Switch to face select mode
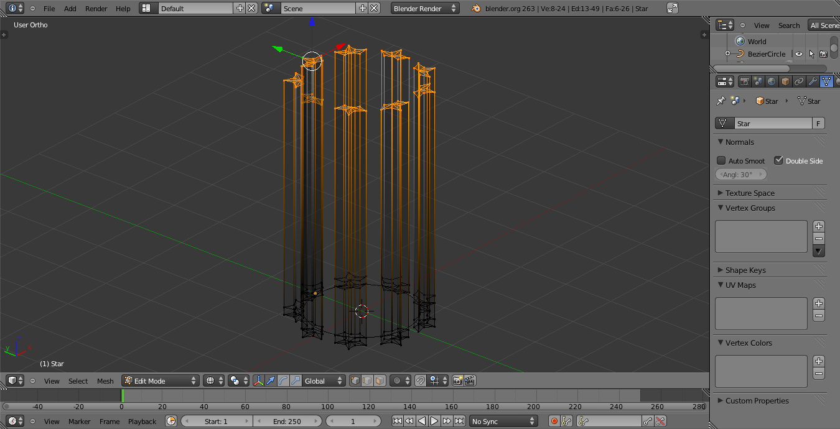 click(380, 381)
